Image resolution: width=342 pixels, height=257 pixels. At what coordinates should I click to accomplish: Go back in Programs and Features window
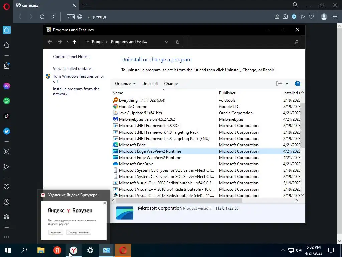click(x=50, y=42)
